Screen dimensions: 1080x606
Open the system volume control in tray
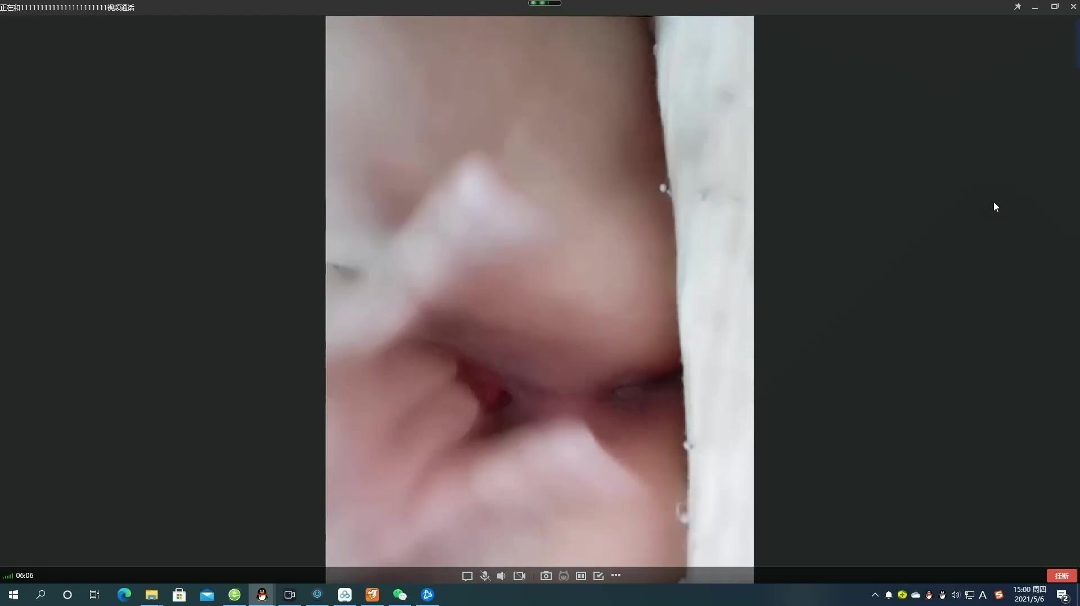point(956,595)
